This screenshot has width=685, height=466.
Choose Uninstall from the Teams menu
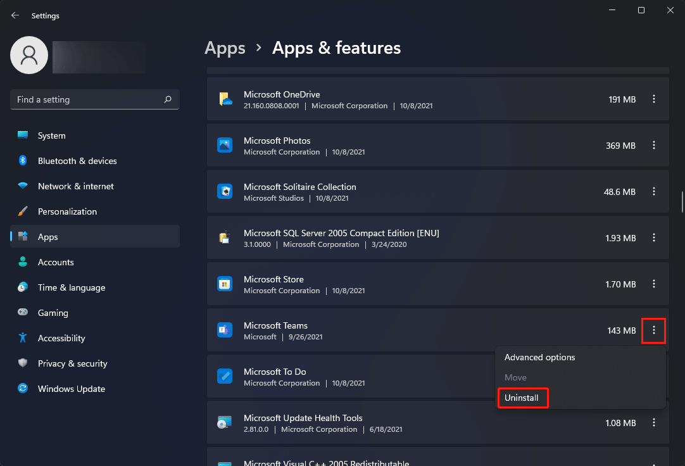tap(581, 398)
